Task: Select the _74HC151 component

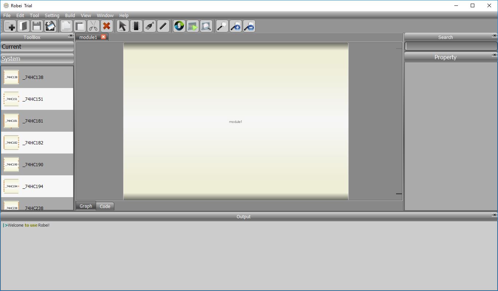Action: tap(37, 99)
